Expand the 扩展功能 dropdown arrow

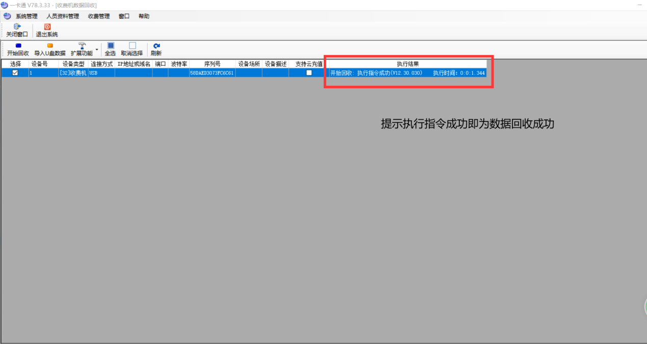(x=97, y=50)
